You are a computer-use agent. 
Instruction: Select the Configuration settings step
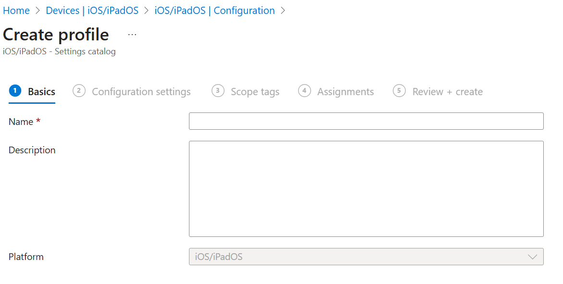click(x=141, y=91)
